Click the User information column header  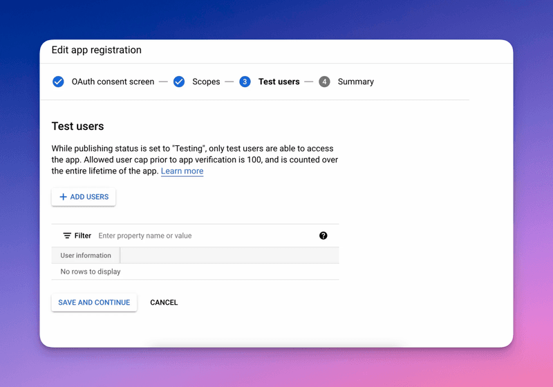tap(86, 256)
